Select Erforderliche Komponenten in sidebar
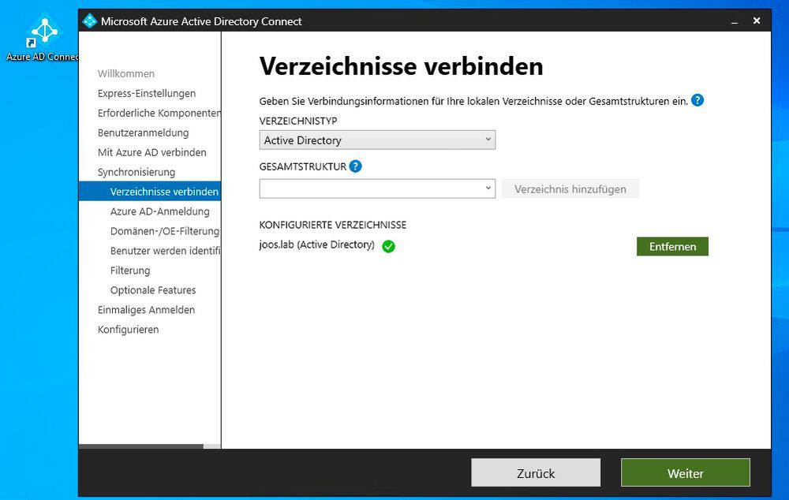789x500 pixels. [x=159, y=113]
